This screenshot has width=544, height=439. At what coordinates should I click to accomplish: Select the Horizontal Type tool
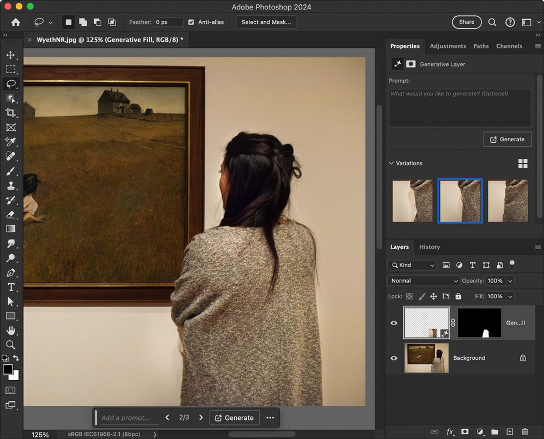point(10,287)
